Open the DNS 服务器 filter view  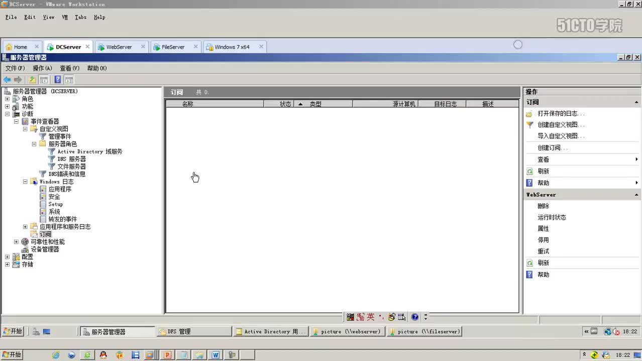[71, 159]
